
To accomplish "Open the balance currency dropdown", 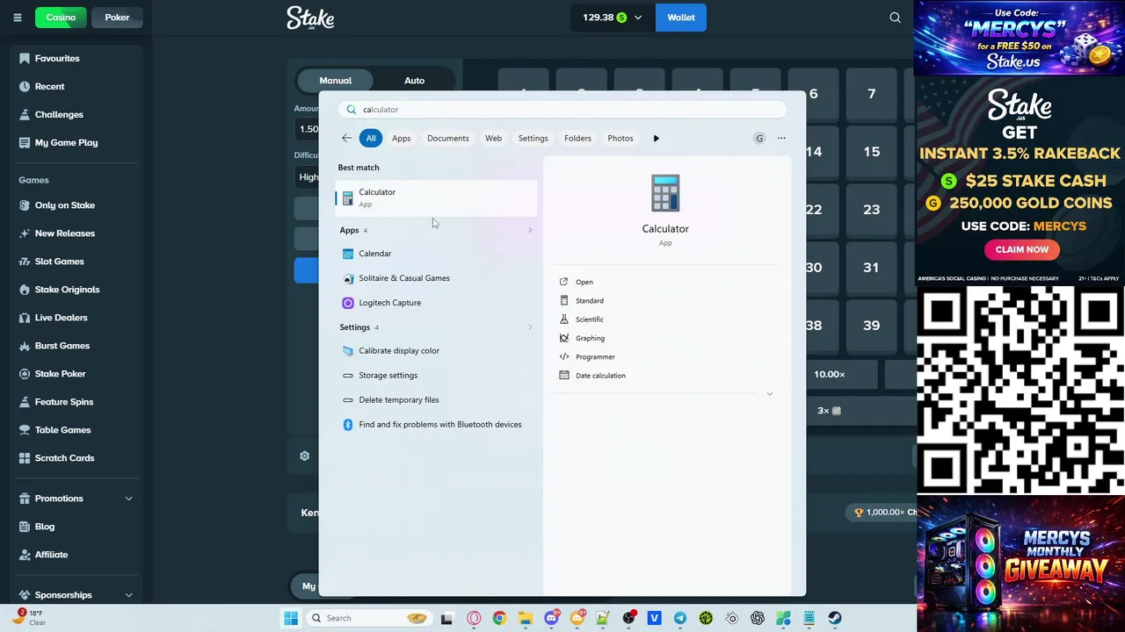I will tap(613, 18).
